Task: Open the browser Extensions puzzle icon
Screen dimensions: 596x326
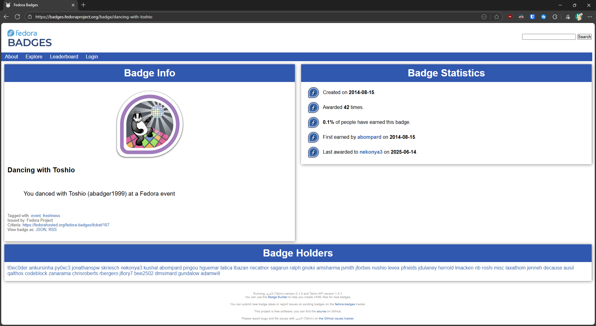Action: pyautogui.click(x=555, y=17)
